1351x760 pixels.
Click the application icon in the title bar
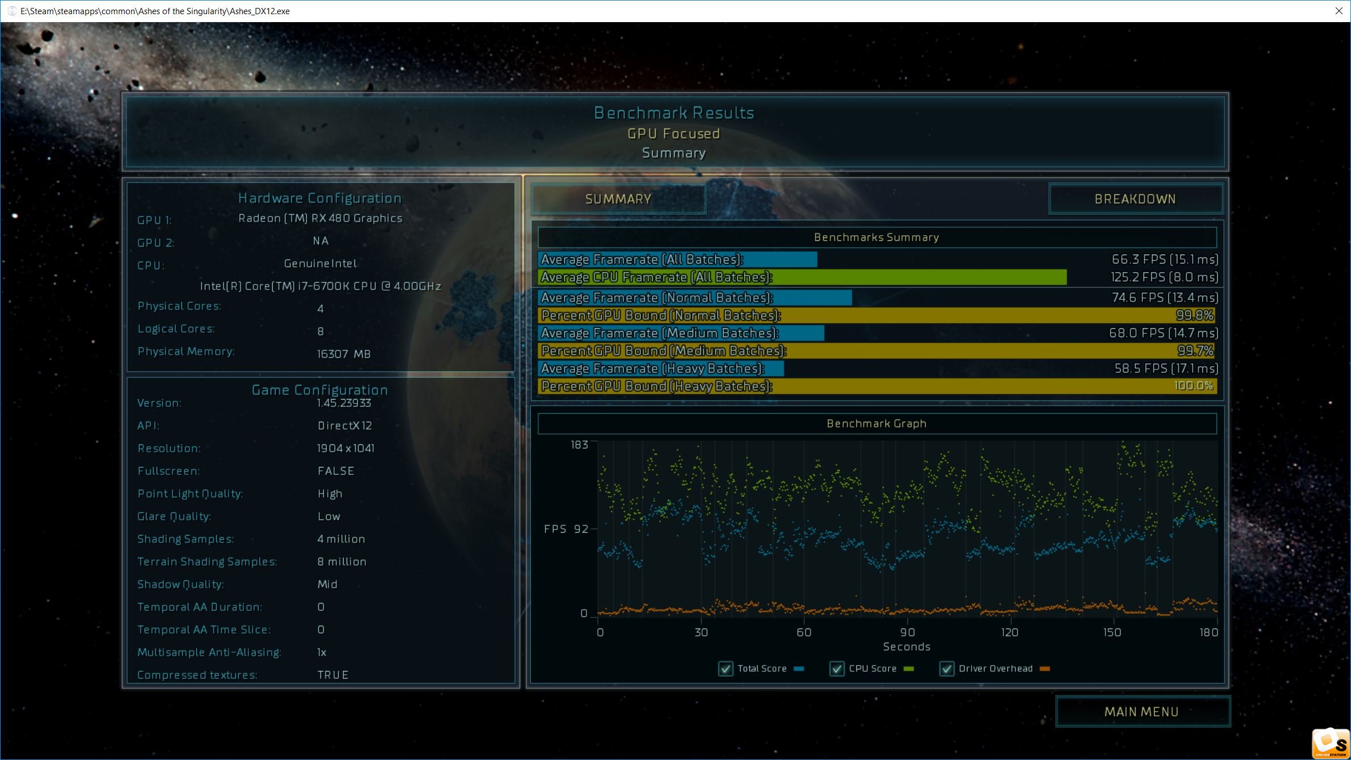pos(11,11)
